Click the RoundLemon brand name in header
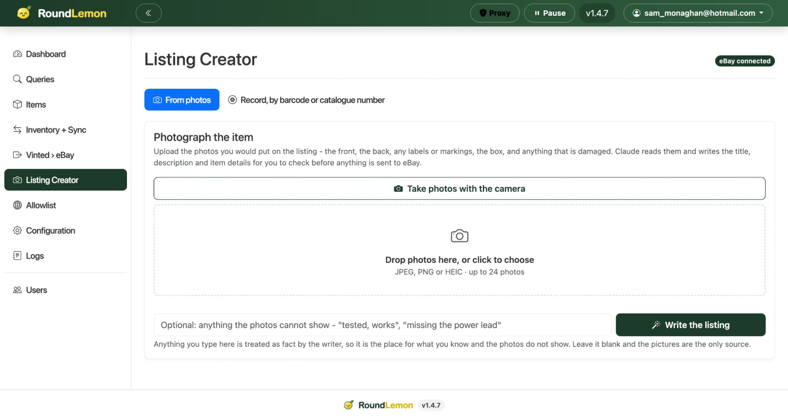788x420 pixels. [x=72, y=13]
